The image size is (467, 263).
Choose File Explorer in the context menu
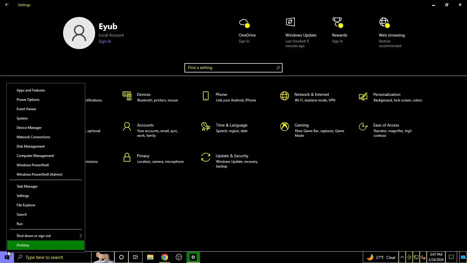(46, 205)
